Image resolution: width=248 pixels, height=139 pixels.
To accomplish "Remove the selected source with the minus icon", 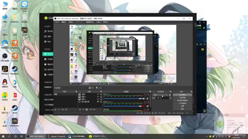I will tap(83, 109).
